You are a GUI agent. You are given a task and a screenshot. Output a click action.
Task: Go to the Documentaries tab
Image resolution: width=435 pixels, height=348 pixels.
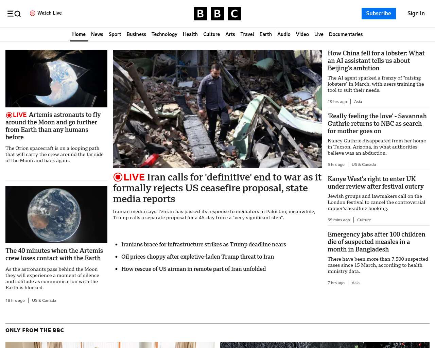point(346,34)
